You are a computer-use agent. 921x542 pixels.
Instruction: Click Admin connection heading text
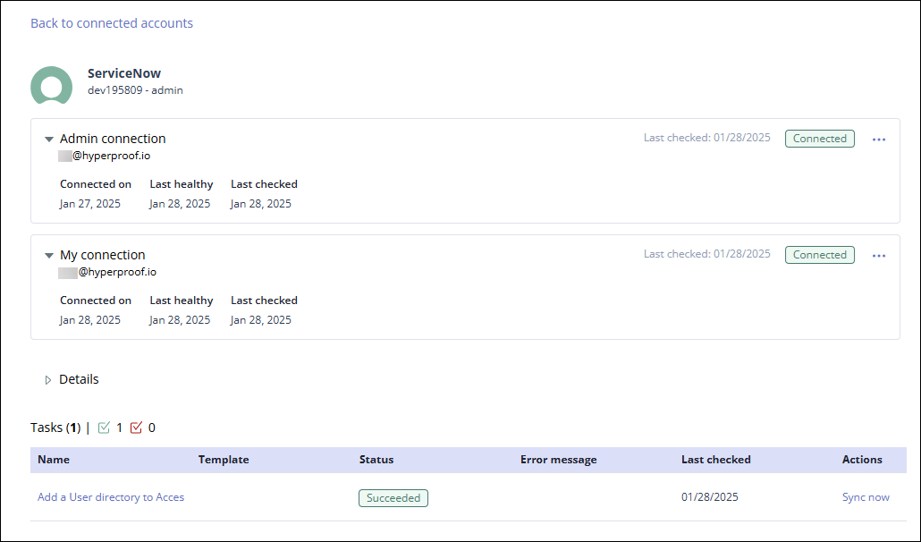(x=113, y=139)
